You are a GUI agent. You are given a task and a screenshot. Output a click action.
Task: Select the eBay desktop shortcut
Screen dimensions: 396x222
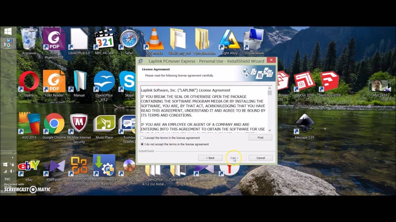29,166
